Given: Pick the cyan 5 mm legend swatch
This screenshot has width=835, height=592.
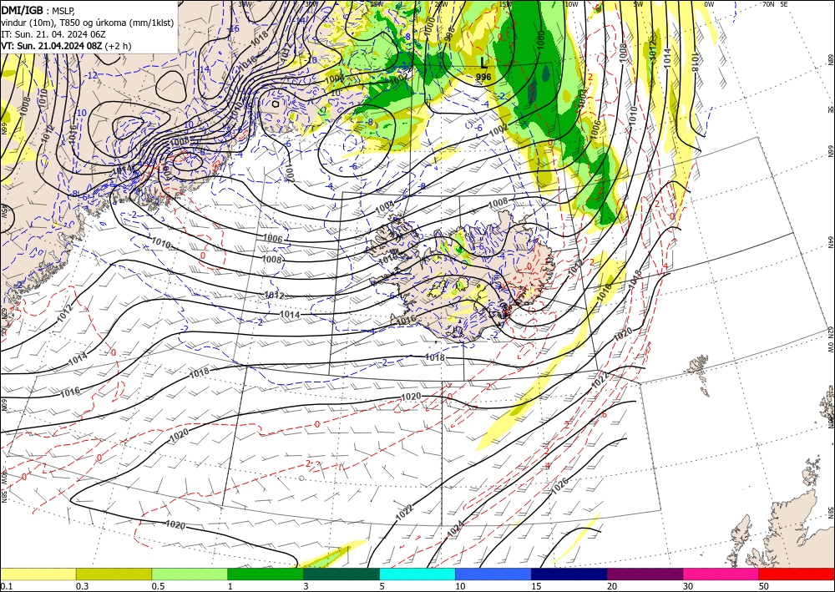Looking at the screenshot, I should point(417,574).
